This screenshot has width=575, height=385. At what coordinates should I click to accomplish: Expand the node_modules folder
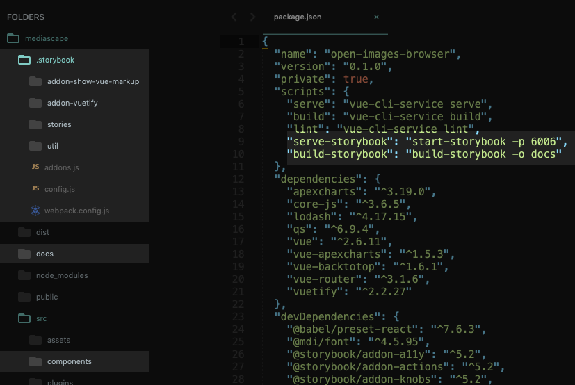tap(62, 275)
